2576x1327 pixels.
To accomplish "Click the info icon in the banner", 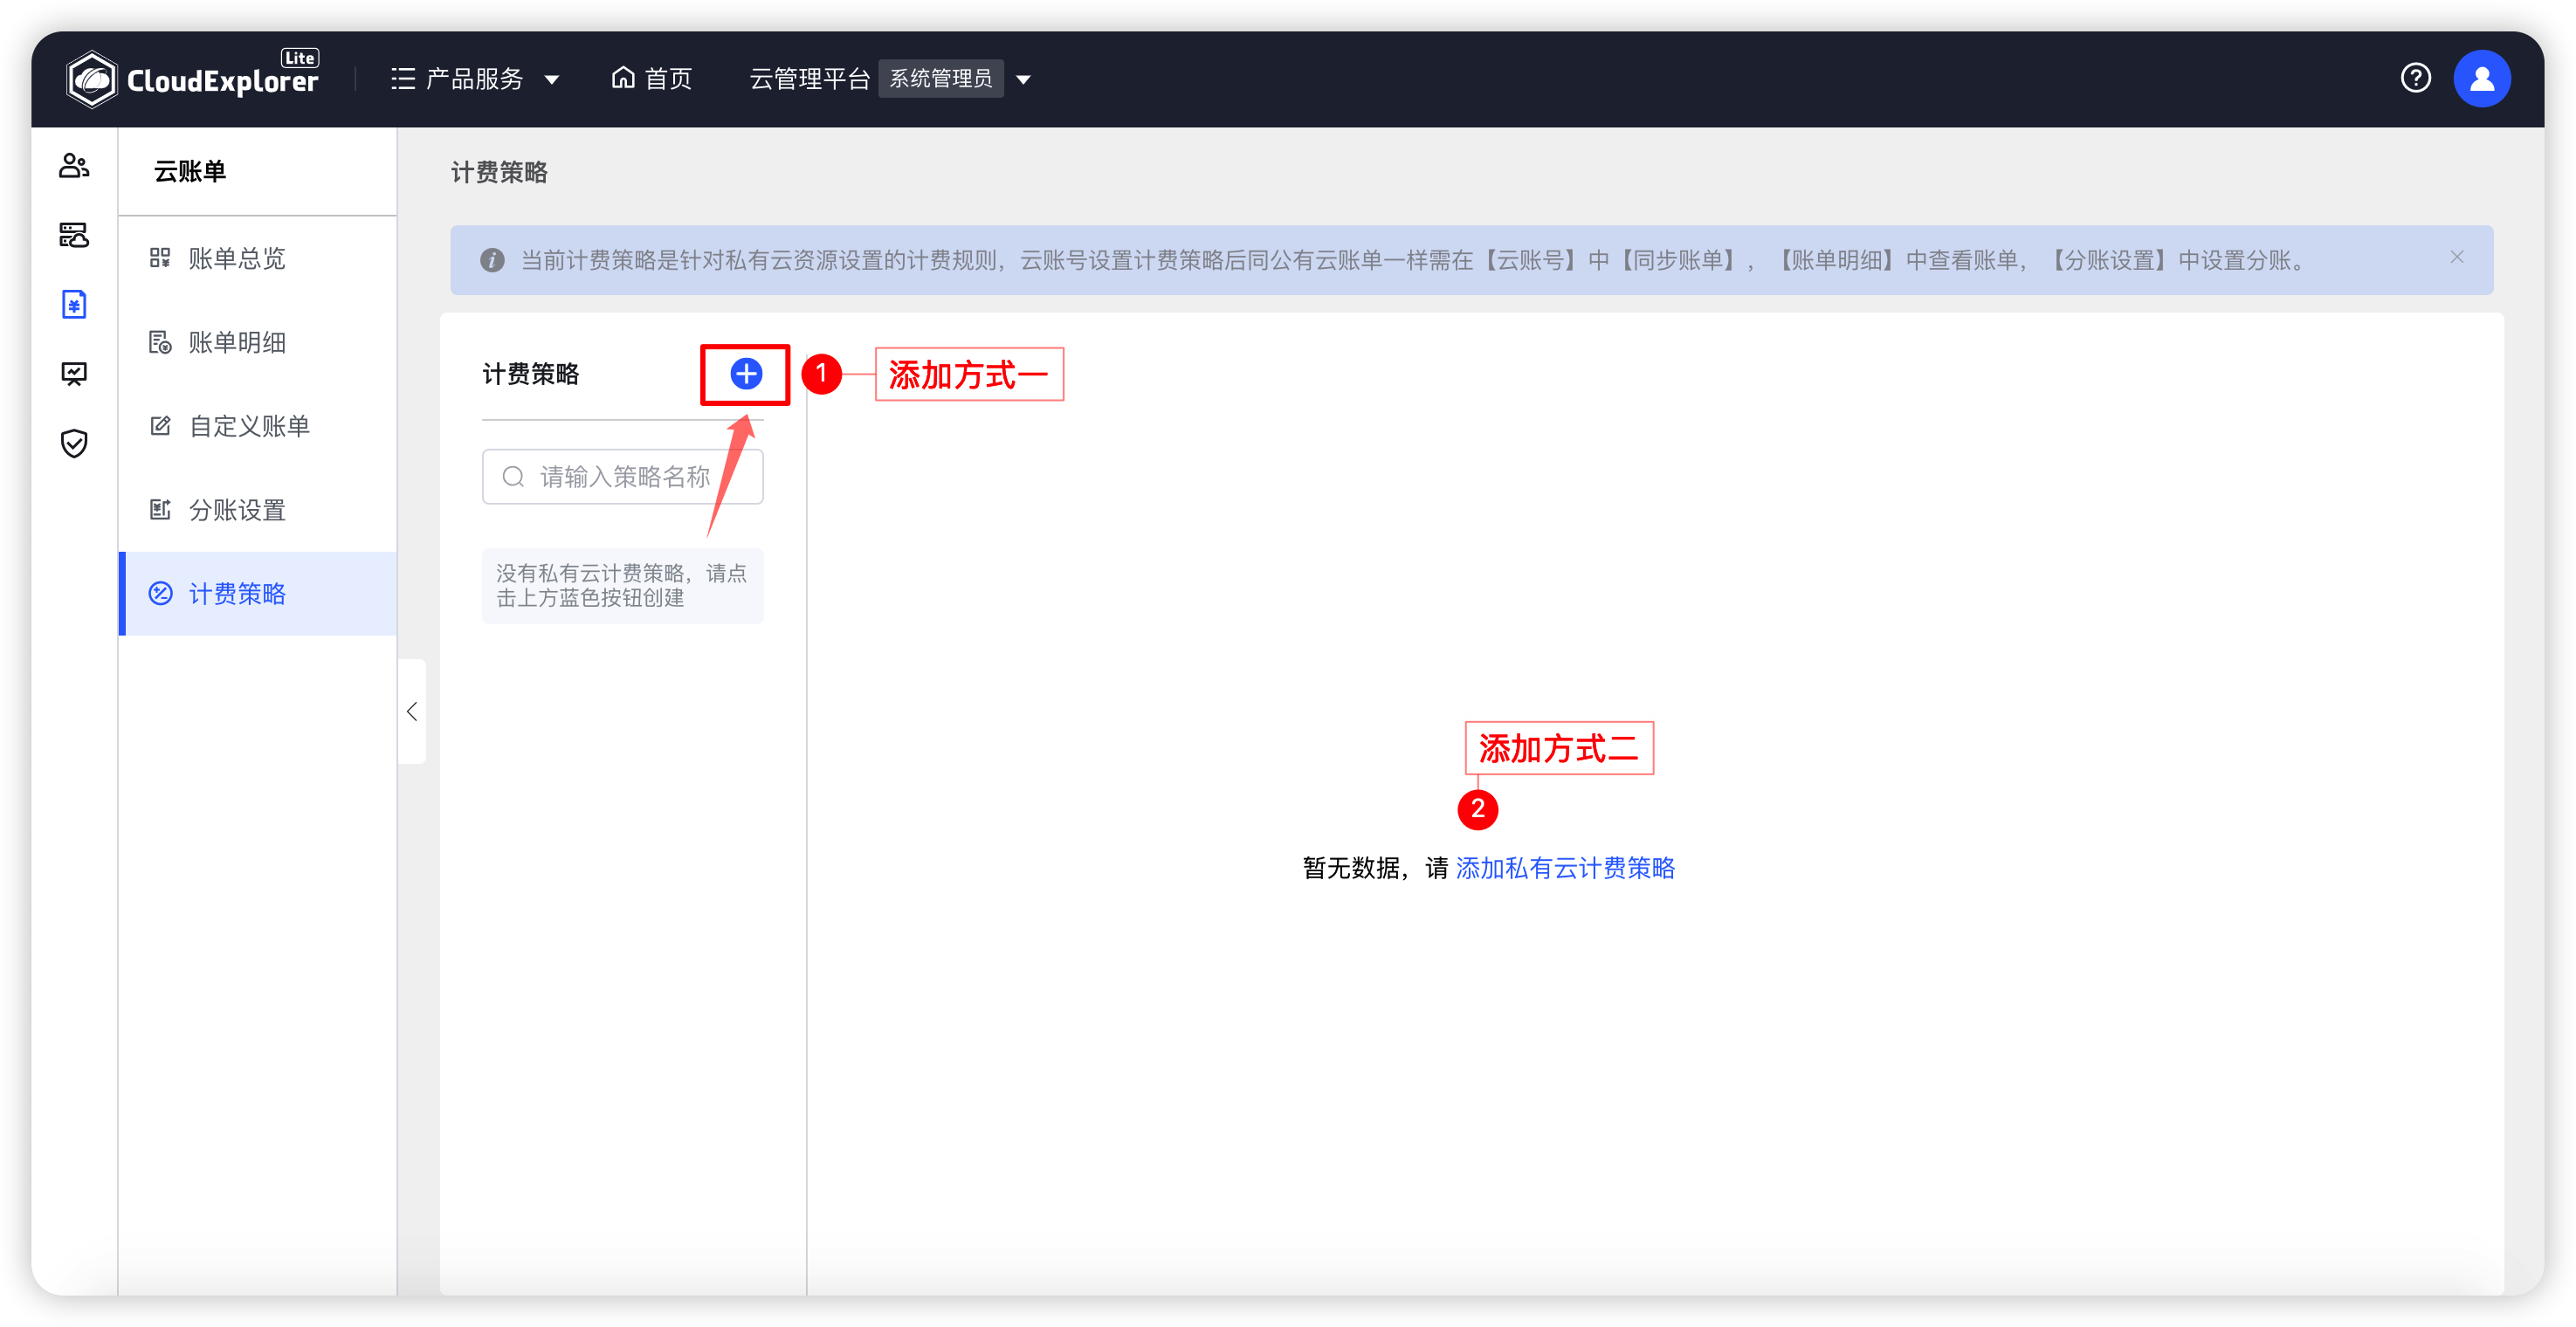I will 492,260.
